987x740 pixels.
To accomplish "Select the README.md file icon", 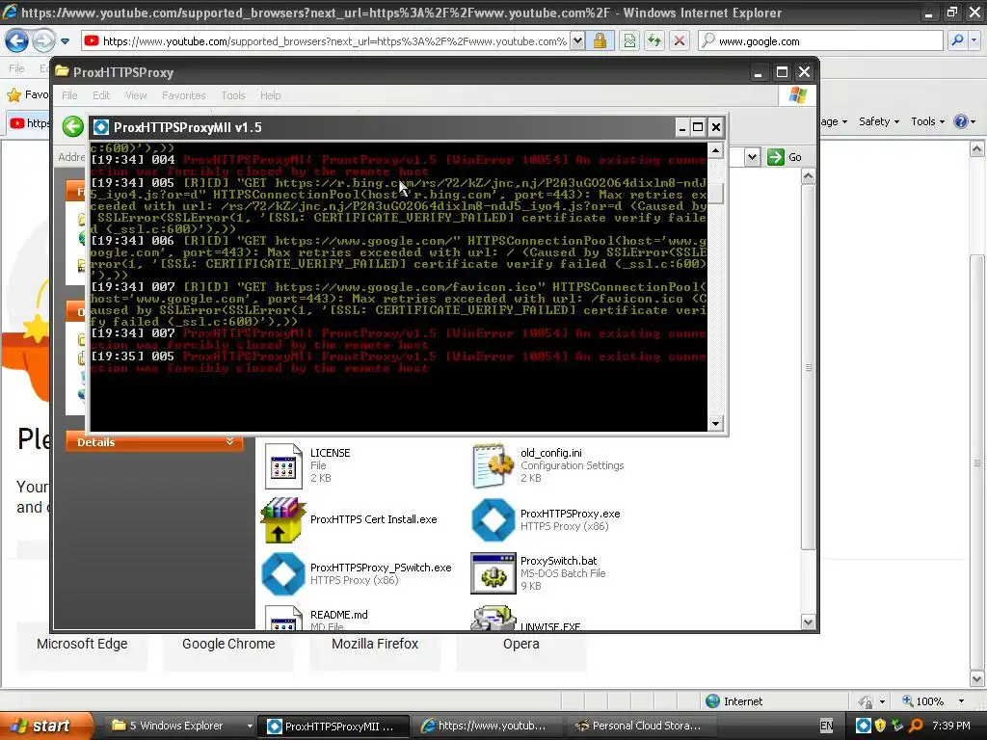I will pos(282,618).
